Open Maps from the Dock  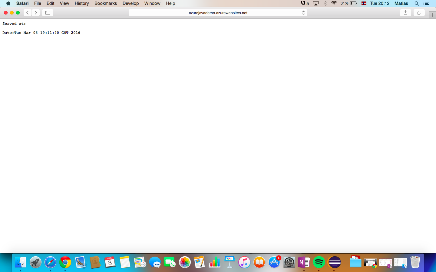[x=140, y=262]
